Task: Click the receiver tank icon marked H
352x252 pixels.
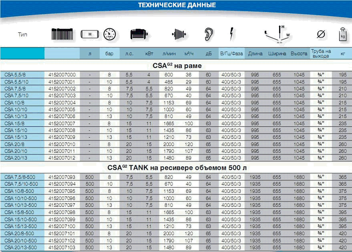Action: point(90,34)
